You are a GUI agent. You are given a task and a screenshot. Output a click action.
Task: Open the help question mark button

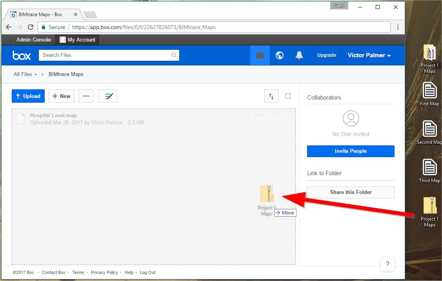coord(387,264)
